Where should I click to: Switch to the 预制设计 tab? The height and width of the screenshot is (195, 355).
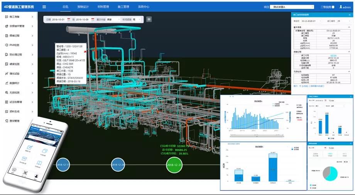(83, 7)
